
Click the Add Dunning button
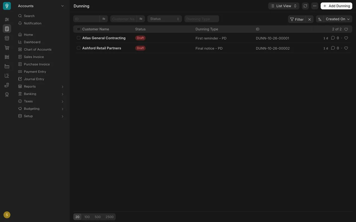337,6
